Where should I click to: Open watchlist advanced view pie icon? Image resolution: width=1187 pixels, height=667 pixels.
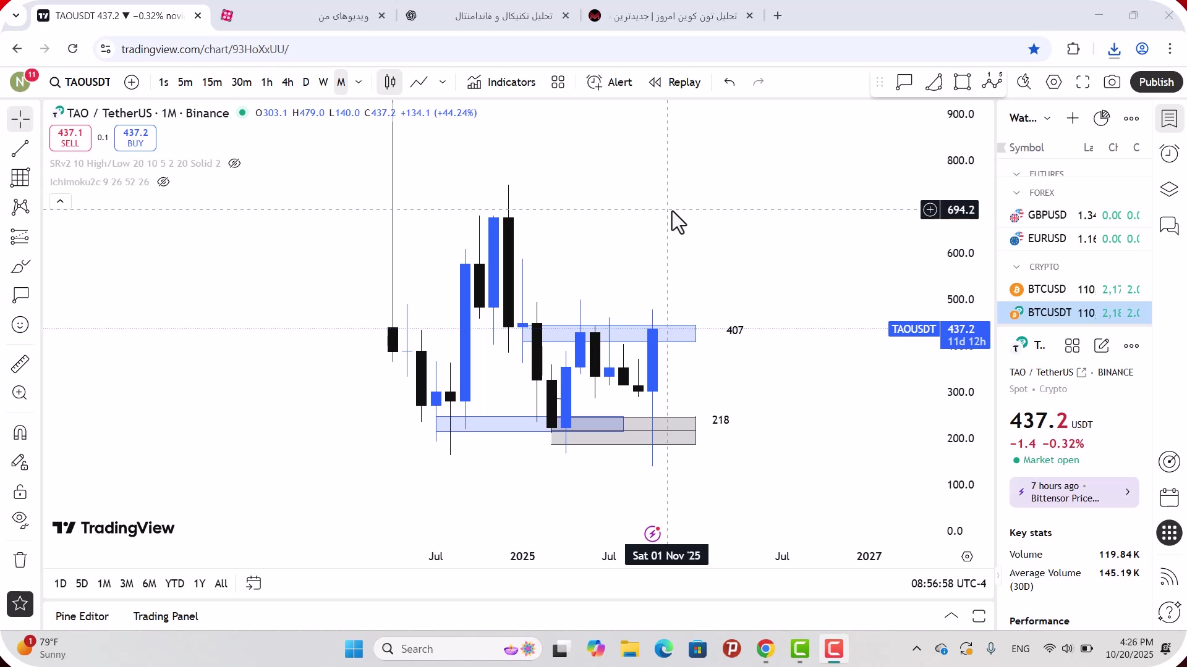pyautogui.click(x=1102, y=118)
